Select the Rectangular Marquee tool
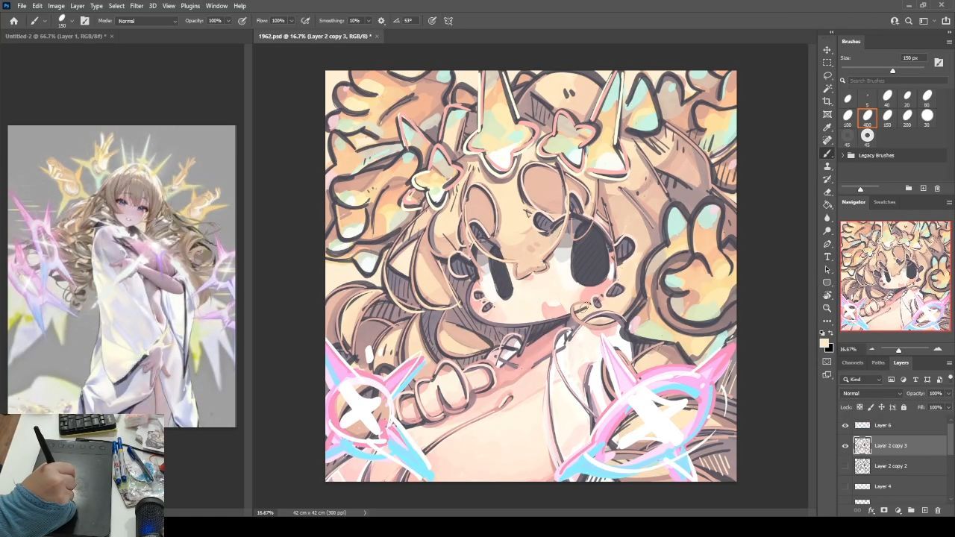Image resolution: width=955 pixels, height=537 pixels. [x=827, y=63]
